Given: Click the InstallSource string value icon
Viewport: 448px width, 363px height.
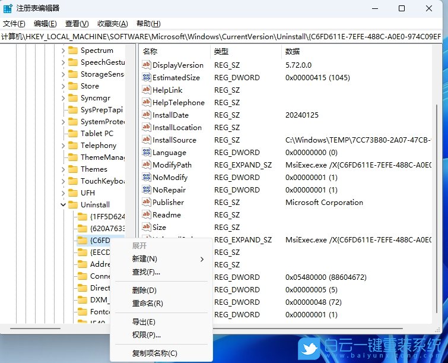Looking at the screenshot, I should (147, 140).
